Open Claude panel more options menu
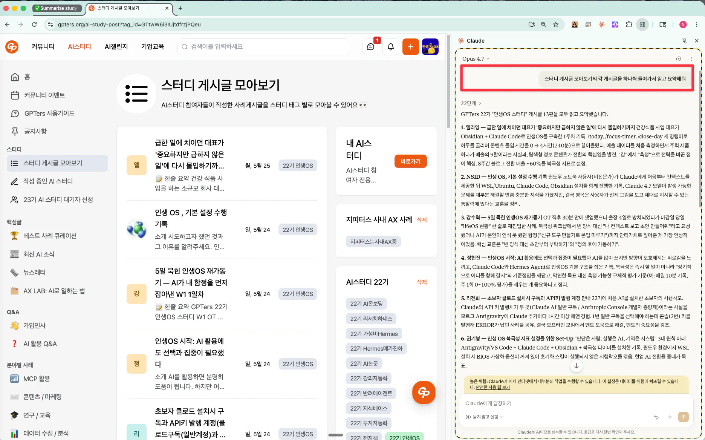The width and height of the screenshot is (705, 440). pyautogui.click(x=691, y=59)
